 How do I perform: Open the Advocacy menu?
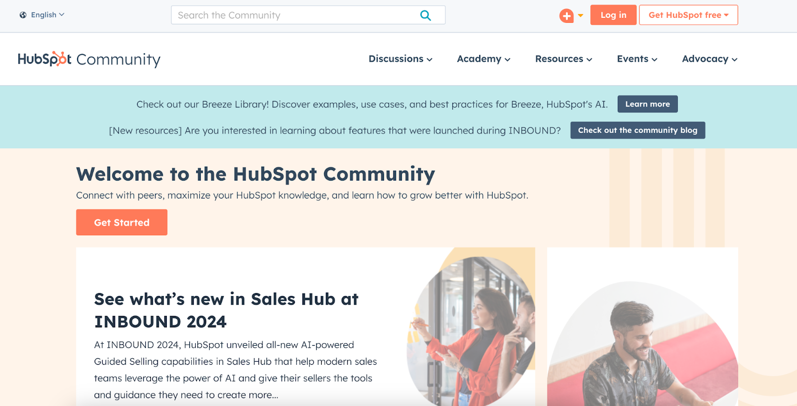point(709,59)
